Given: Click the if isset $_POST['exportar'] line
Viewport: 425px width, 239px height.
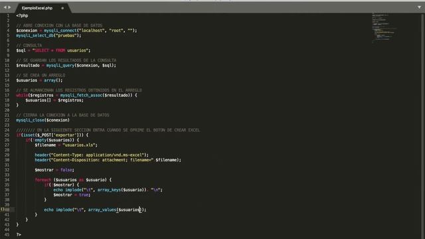Looking at the screenshot, I should 52,135.
